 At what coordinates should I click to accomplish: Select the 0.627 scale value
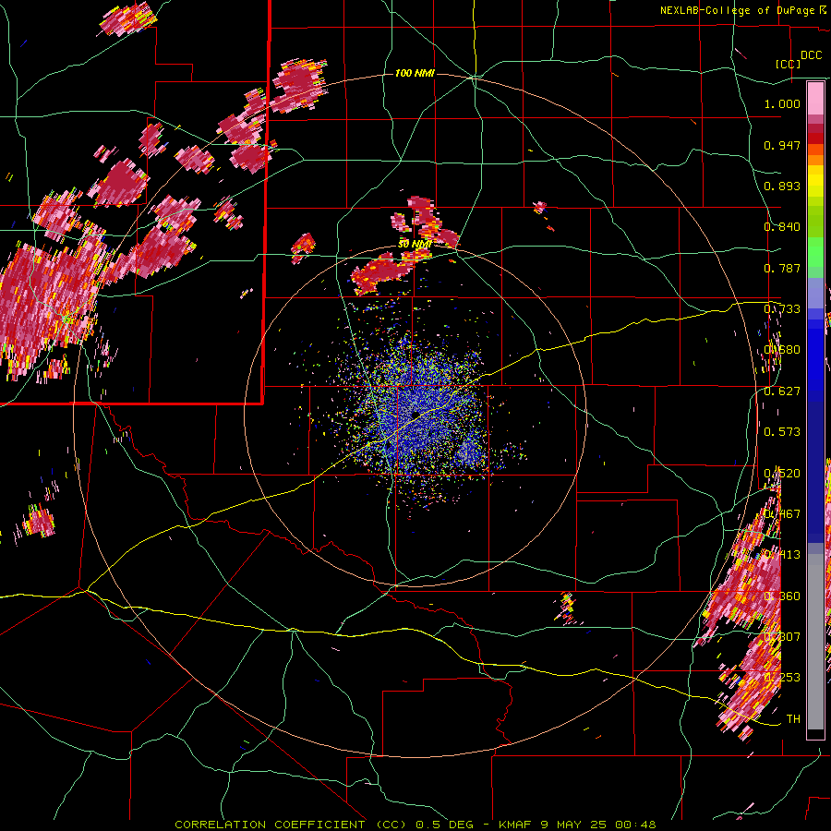782,391
